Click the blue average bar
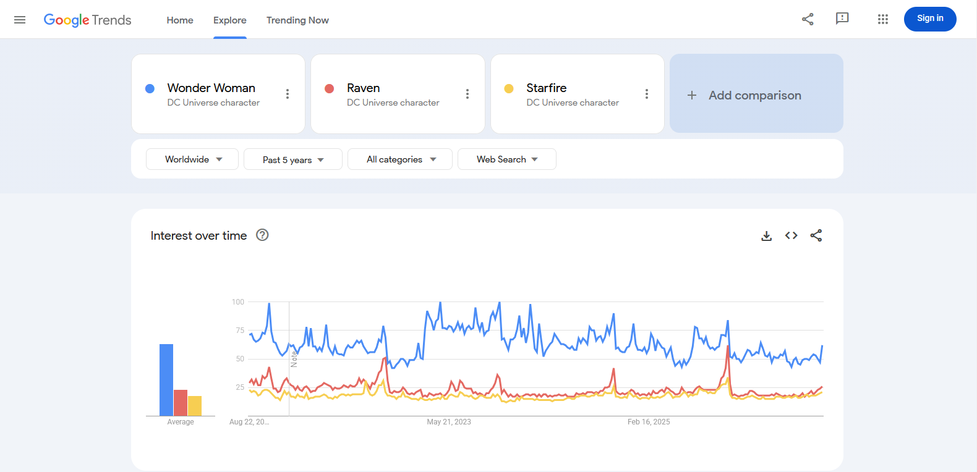The image size is (977, 472). 166,380
